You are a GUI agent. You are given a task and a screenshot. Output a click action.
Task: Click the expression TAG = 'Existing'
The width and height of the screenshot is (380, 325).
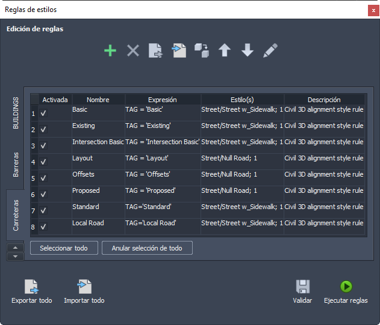148,126
